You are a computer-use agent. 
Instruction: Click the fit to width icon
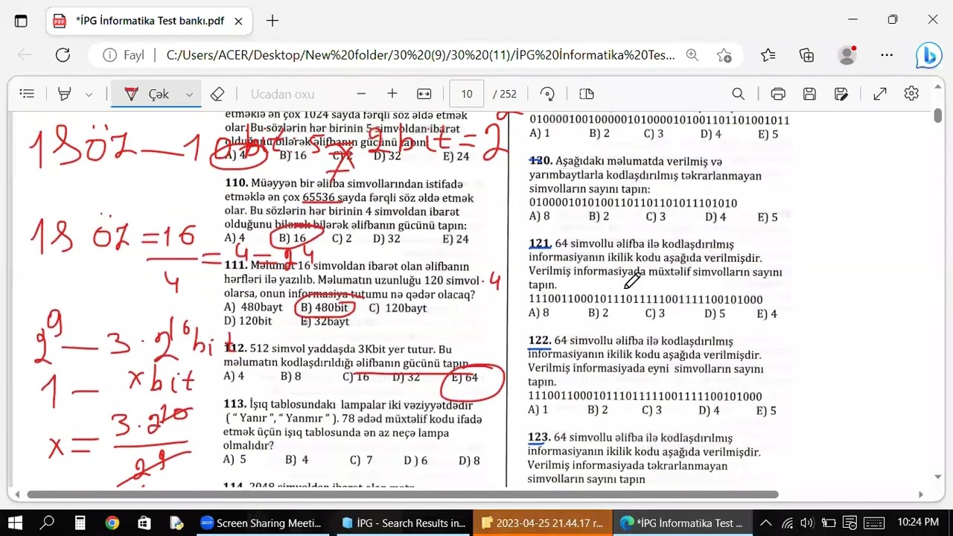pyautogui.click(x=424, y=94)
